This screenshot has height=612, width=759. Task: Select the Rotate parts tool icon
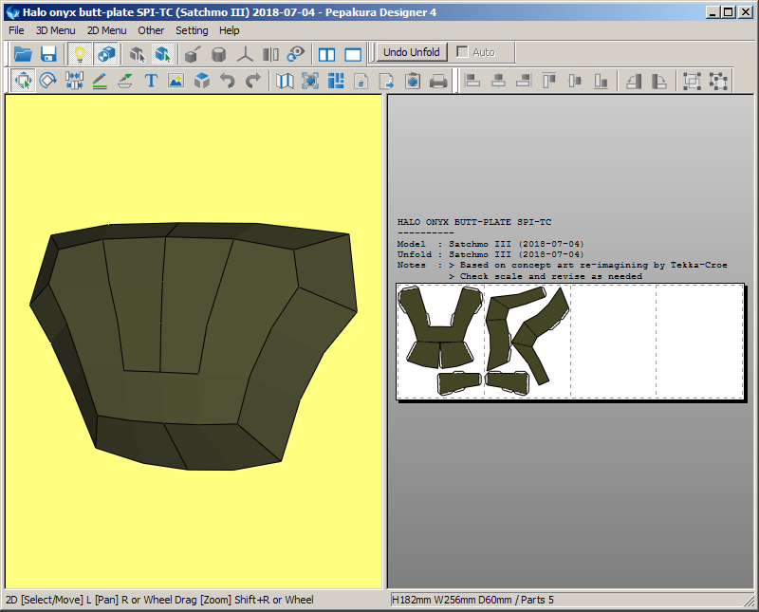(48, 82)
